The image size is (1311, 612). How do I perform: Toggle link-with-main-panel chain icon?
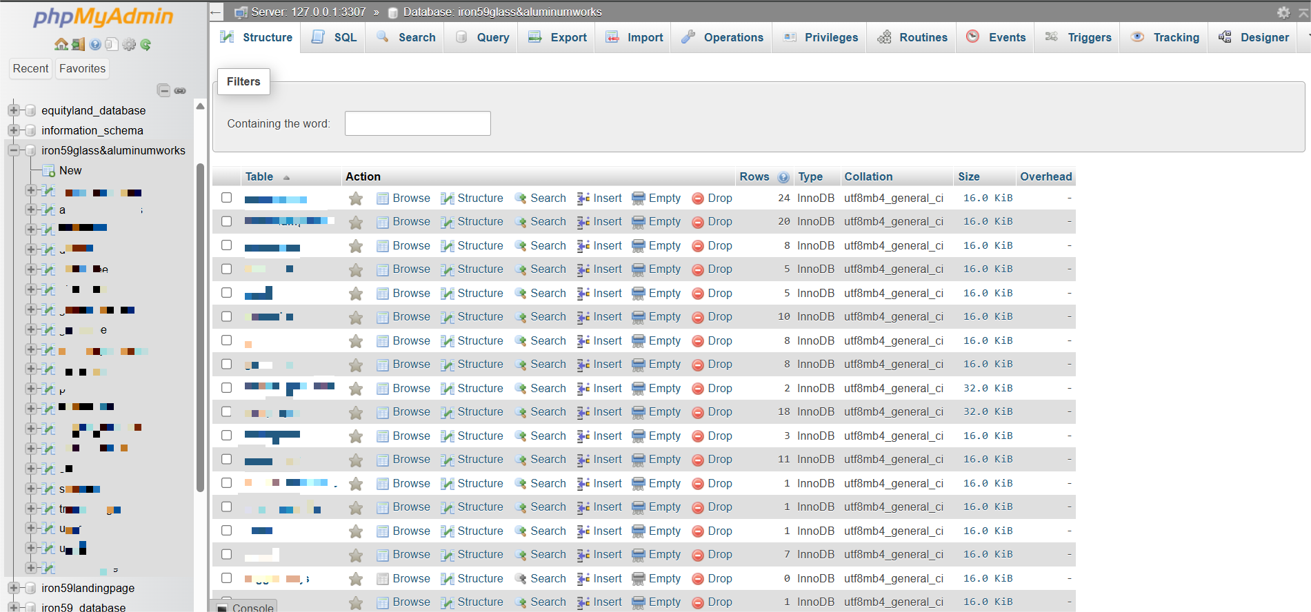click(180, 90)
